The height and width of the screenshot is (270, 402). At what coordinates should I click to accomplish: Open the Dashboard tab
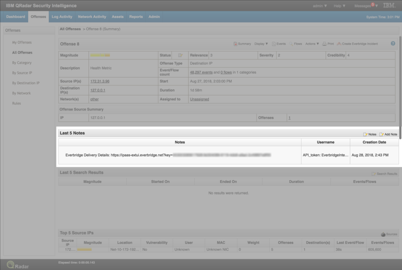pyautogui.click(x=16, y=16)
